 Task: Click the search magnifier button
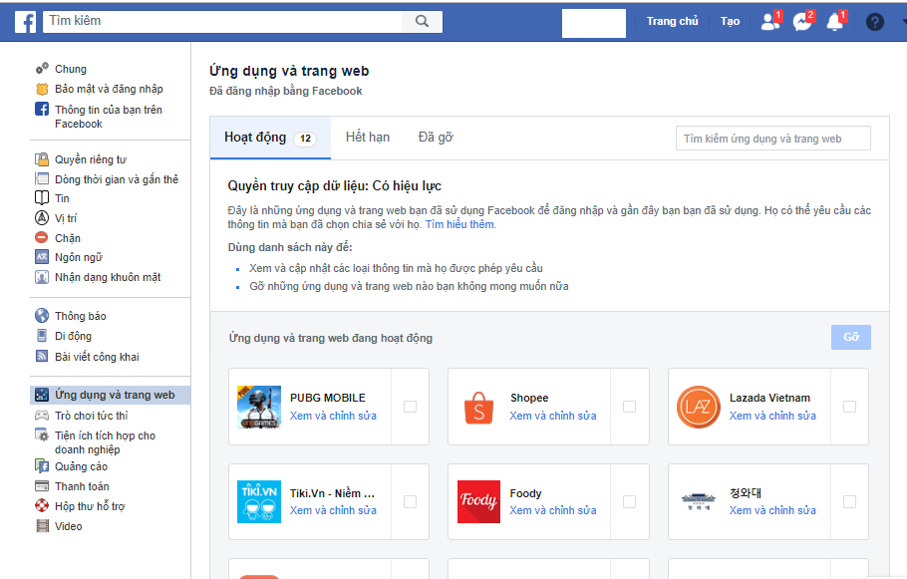click(423, 21)
